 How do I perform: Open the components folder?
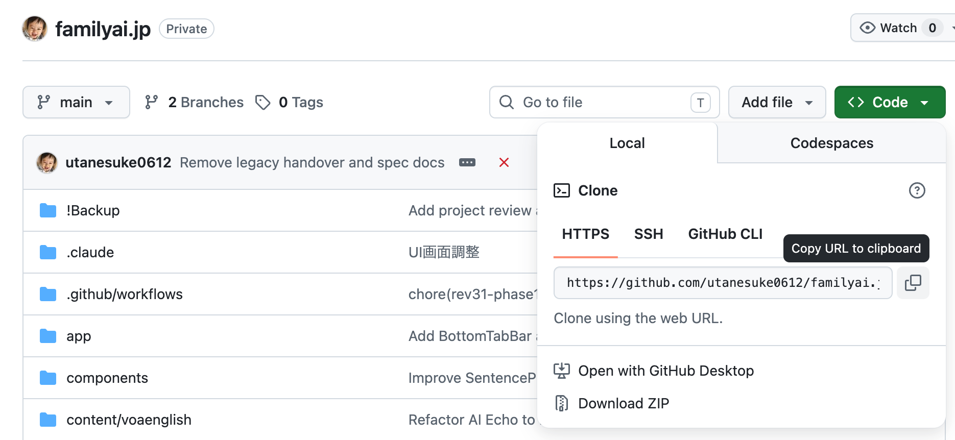pyautogui.click(x=107, y=378)
